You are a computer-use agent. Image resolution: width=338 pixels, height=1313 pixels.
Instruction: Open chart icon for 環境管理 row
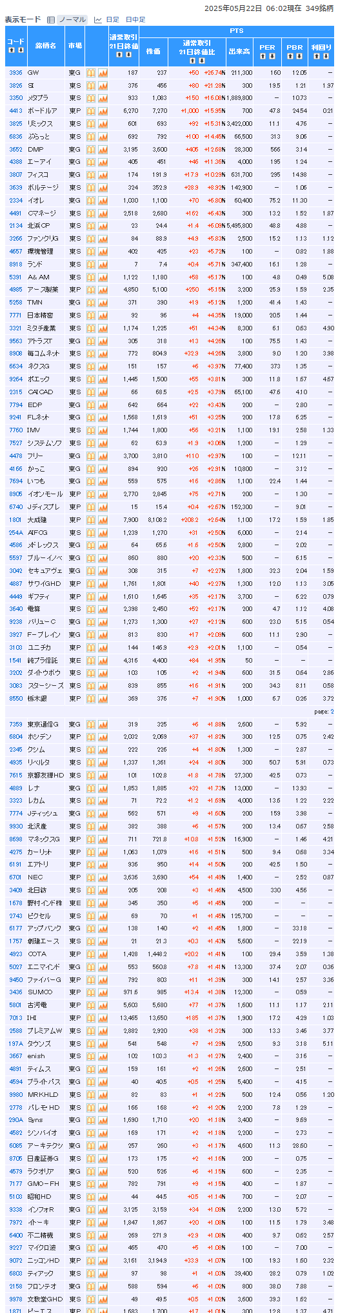(103, 252)
